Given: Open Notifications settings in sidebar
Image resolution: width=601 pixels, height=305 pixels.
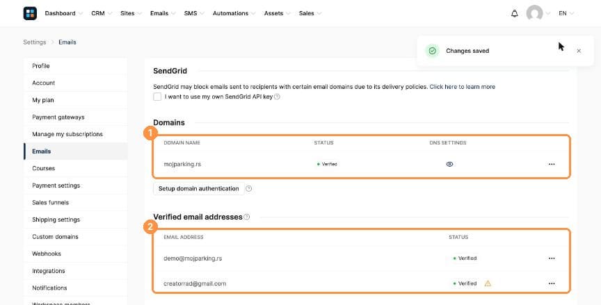Looking at the screenshot, I should 76,288.
